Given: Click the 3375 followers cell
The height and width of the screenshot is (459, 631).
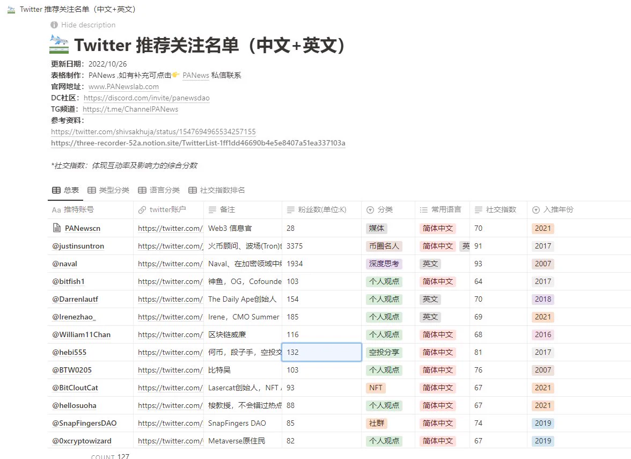Looking at the screenshot, I should pos(321,246).
